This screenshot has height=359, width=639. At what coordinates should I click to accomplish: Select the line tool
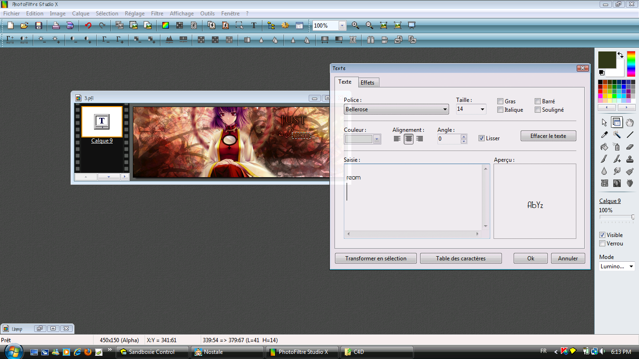(x=630, y=135)
